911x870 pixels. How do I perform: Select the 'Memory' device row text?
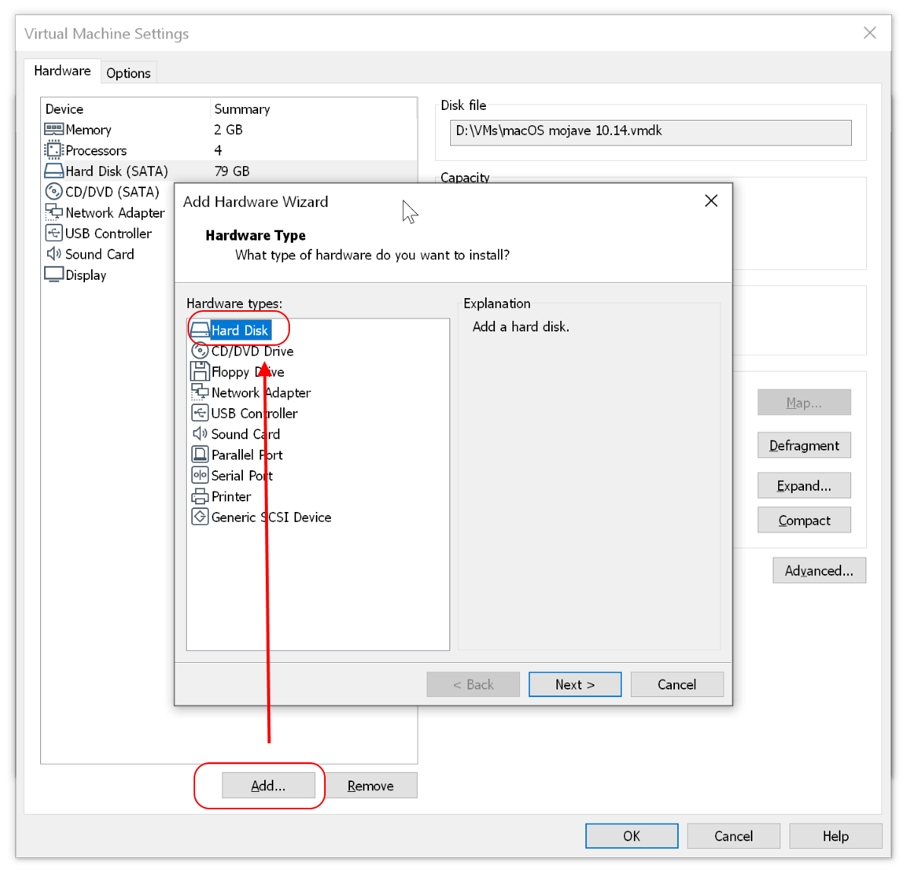[88, 130]
